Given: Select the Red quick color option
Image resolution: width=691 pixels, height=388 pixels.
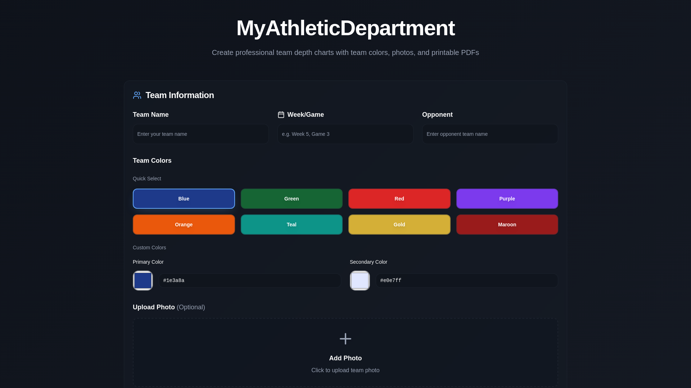Looking at the screenshot, I should [399, 198].
